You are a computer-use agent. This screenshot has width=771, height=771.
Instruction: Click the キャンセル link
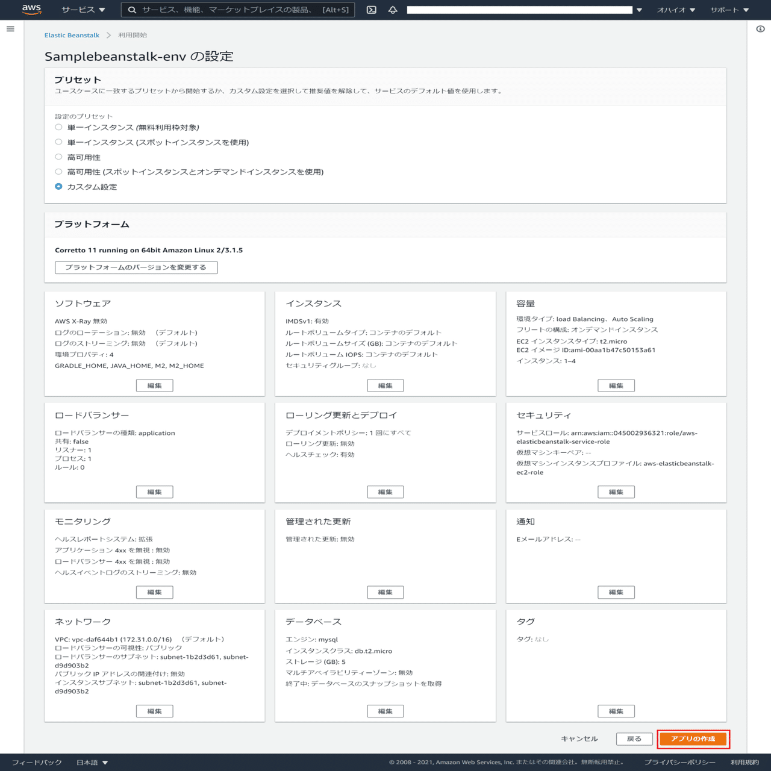[x=579, y=738]
